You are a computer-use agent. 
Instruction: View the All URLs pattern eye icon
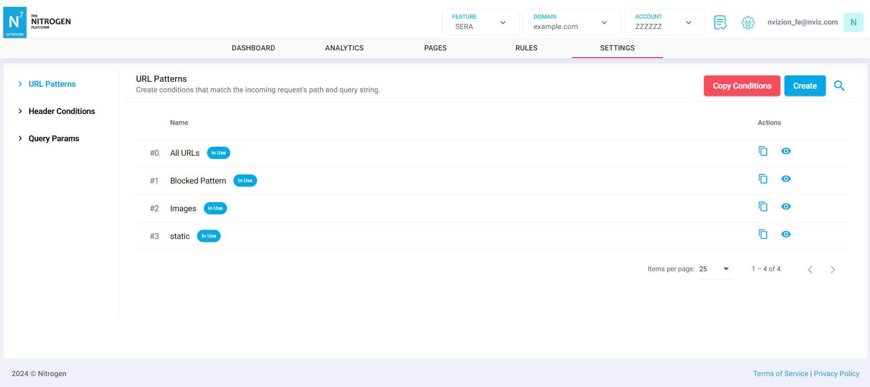coord(786,151)
